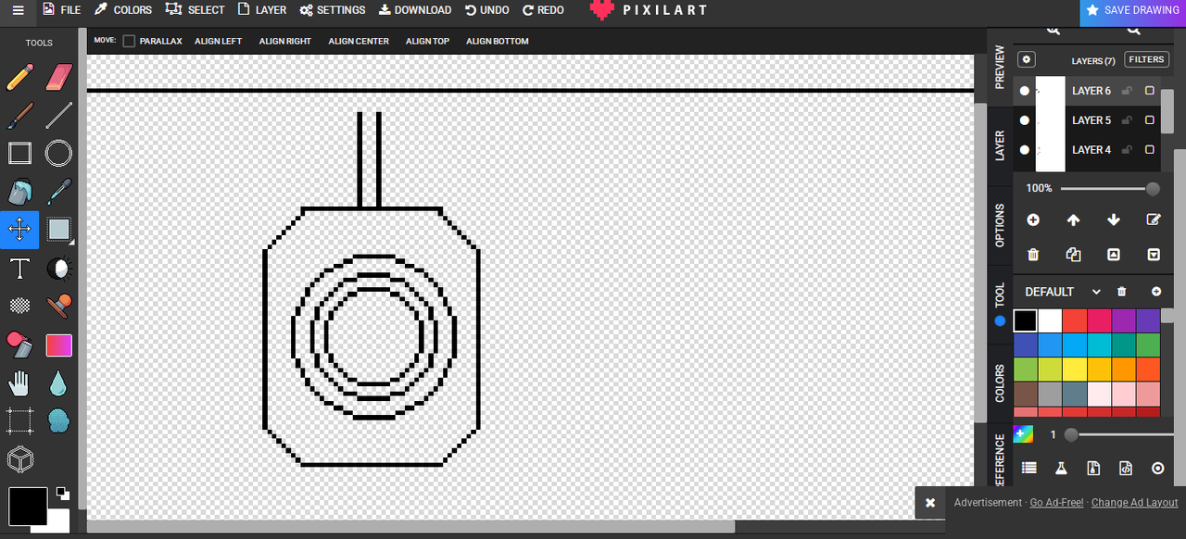Select the Dither tool
1186x539 pixels.
[x=19, y=307]
